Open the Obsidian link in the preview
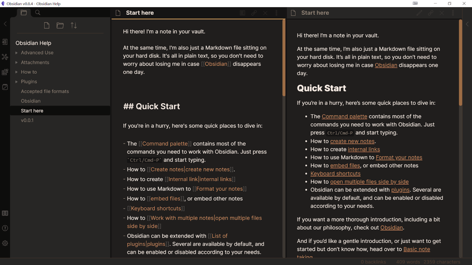This screenshot has height=265, width=472. coord(386,65)
